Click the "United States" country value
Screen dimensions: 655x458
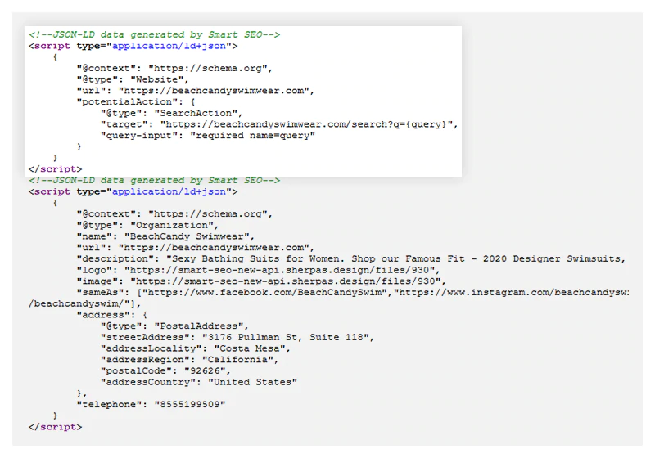[x=251, y=382]
